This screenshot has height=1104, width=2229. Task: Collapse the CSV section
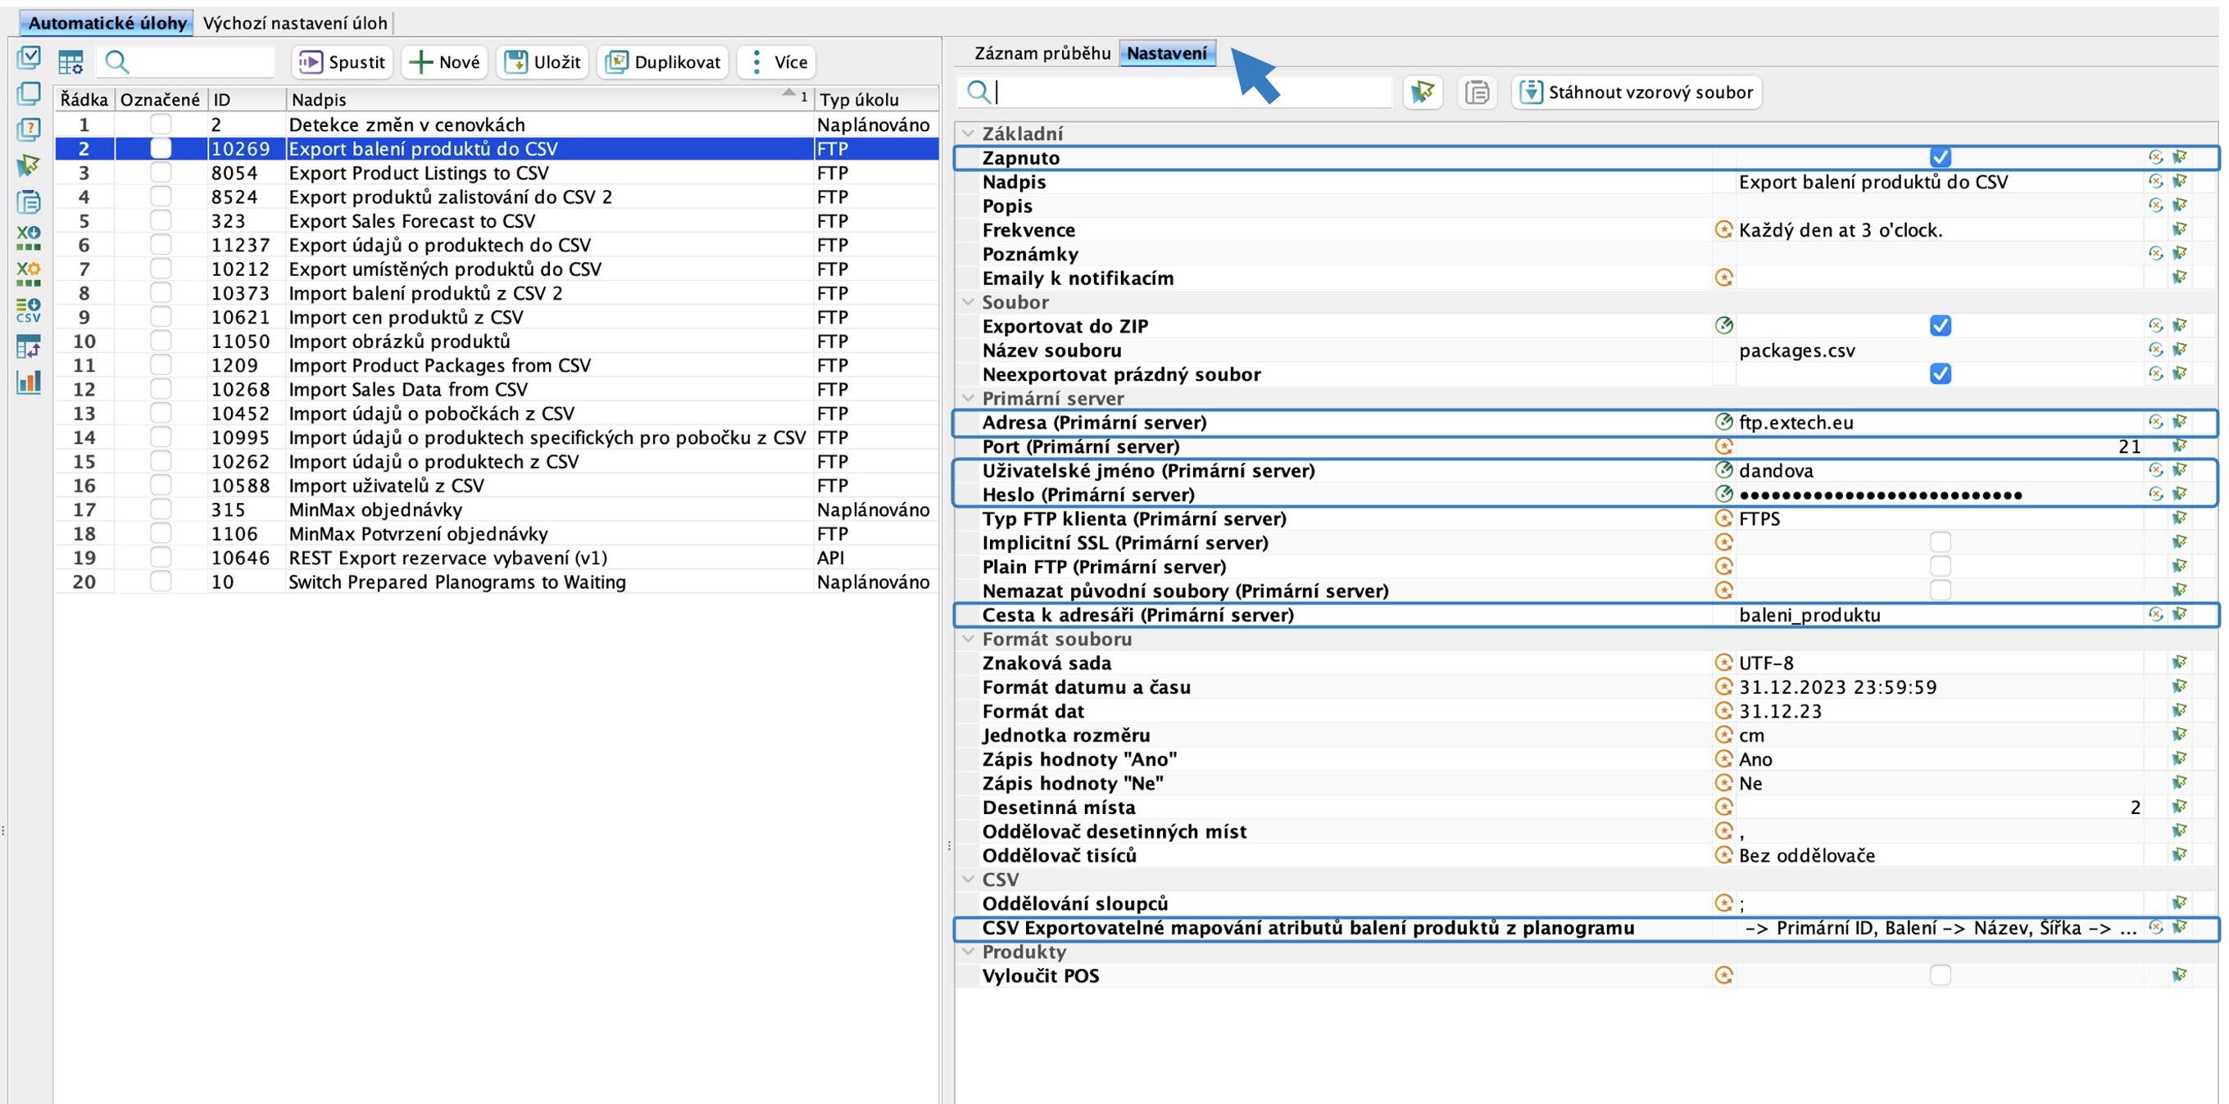point(969,880)
